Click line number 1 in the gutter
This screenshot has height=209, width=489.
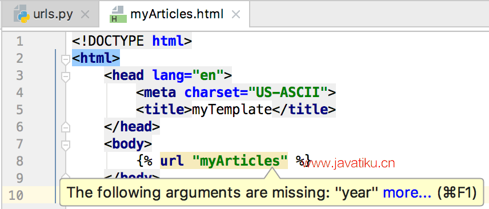click(x=19, y=42)
